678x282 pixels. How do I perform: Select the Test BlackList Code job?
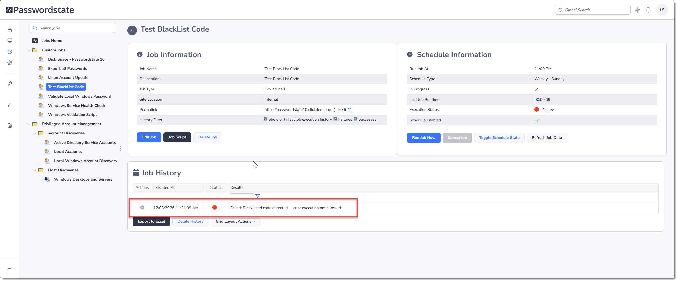(66, 87)
